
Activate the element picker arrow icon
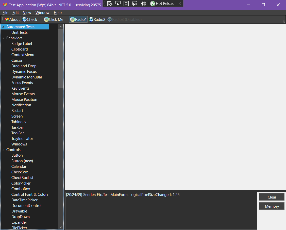[x=118, y=4]
